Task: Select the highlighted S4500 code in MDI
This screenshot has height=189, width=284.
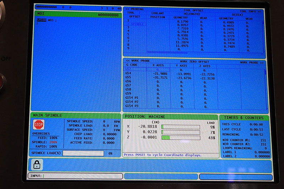Action: click(x=42, y=20)
